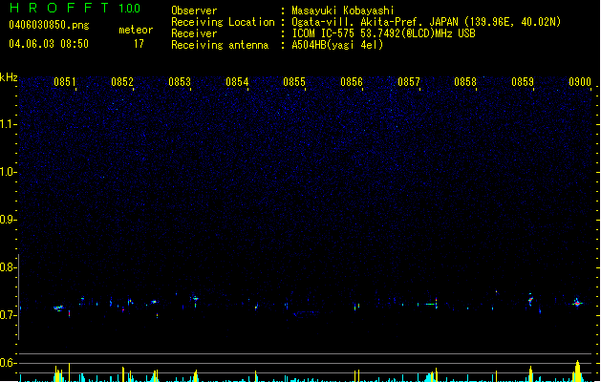Click the kHz axis unit label

click(x=9, y=77)
